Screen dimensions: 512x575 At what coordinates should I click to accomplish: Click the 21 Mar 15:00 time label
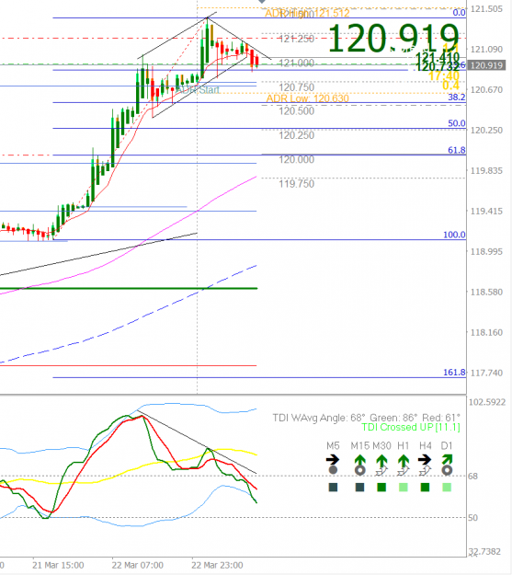pyautogui.click(x=58, y=565)
